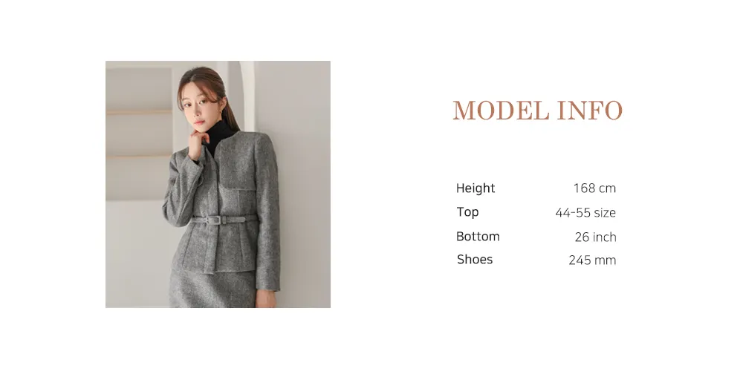Click the model's face in the photo
The image size is (743, 371).
198,106
